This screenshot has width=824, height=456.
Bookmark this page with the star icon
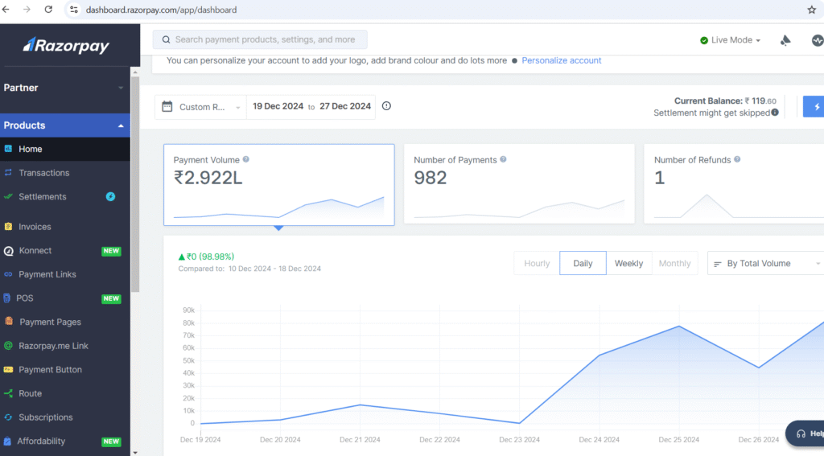(x=811, y=10)
